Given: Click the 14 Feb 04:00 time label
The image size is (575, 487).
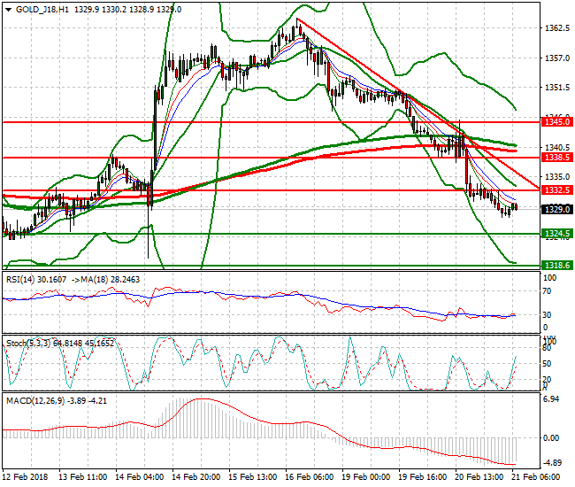Looking at the screenshot, I should pyautogui.click(x=140, y=477).
